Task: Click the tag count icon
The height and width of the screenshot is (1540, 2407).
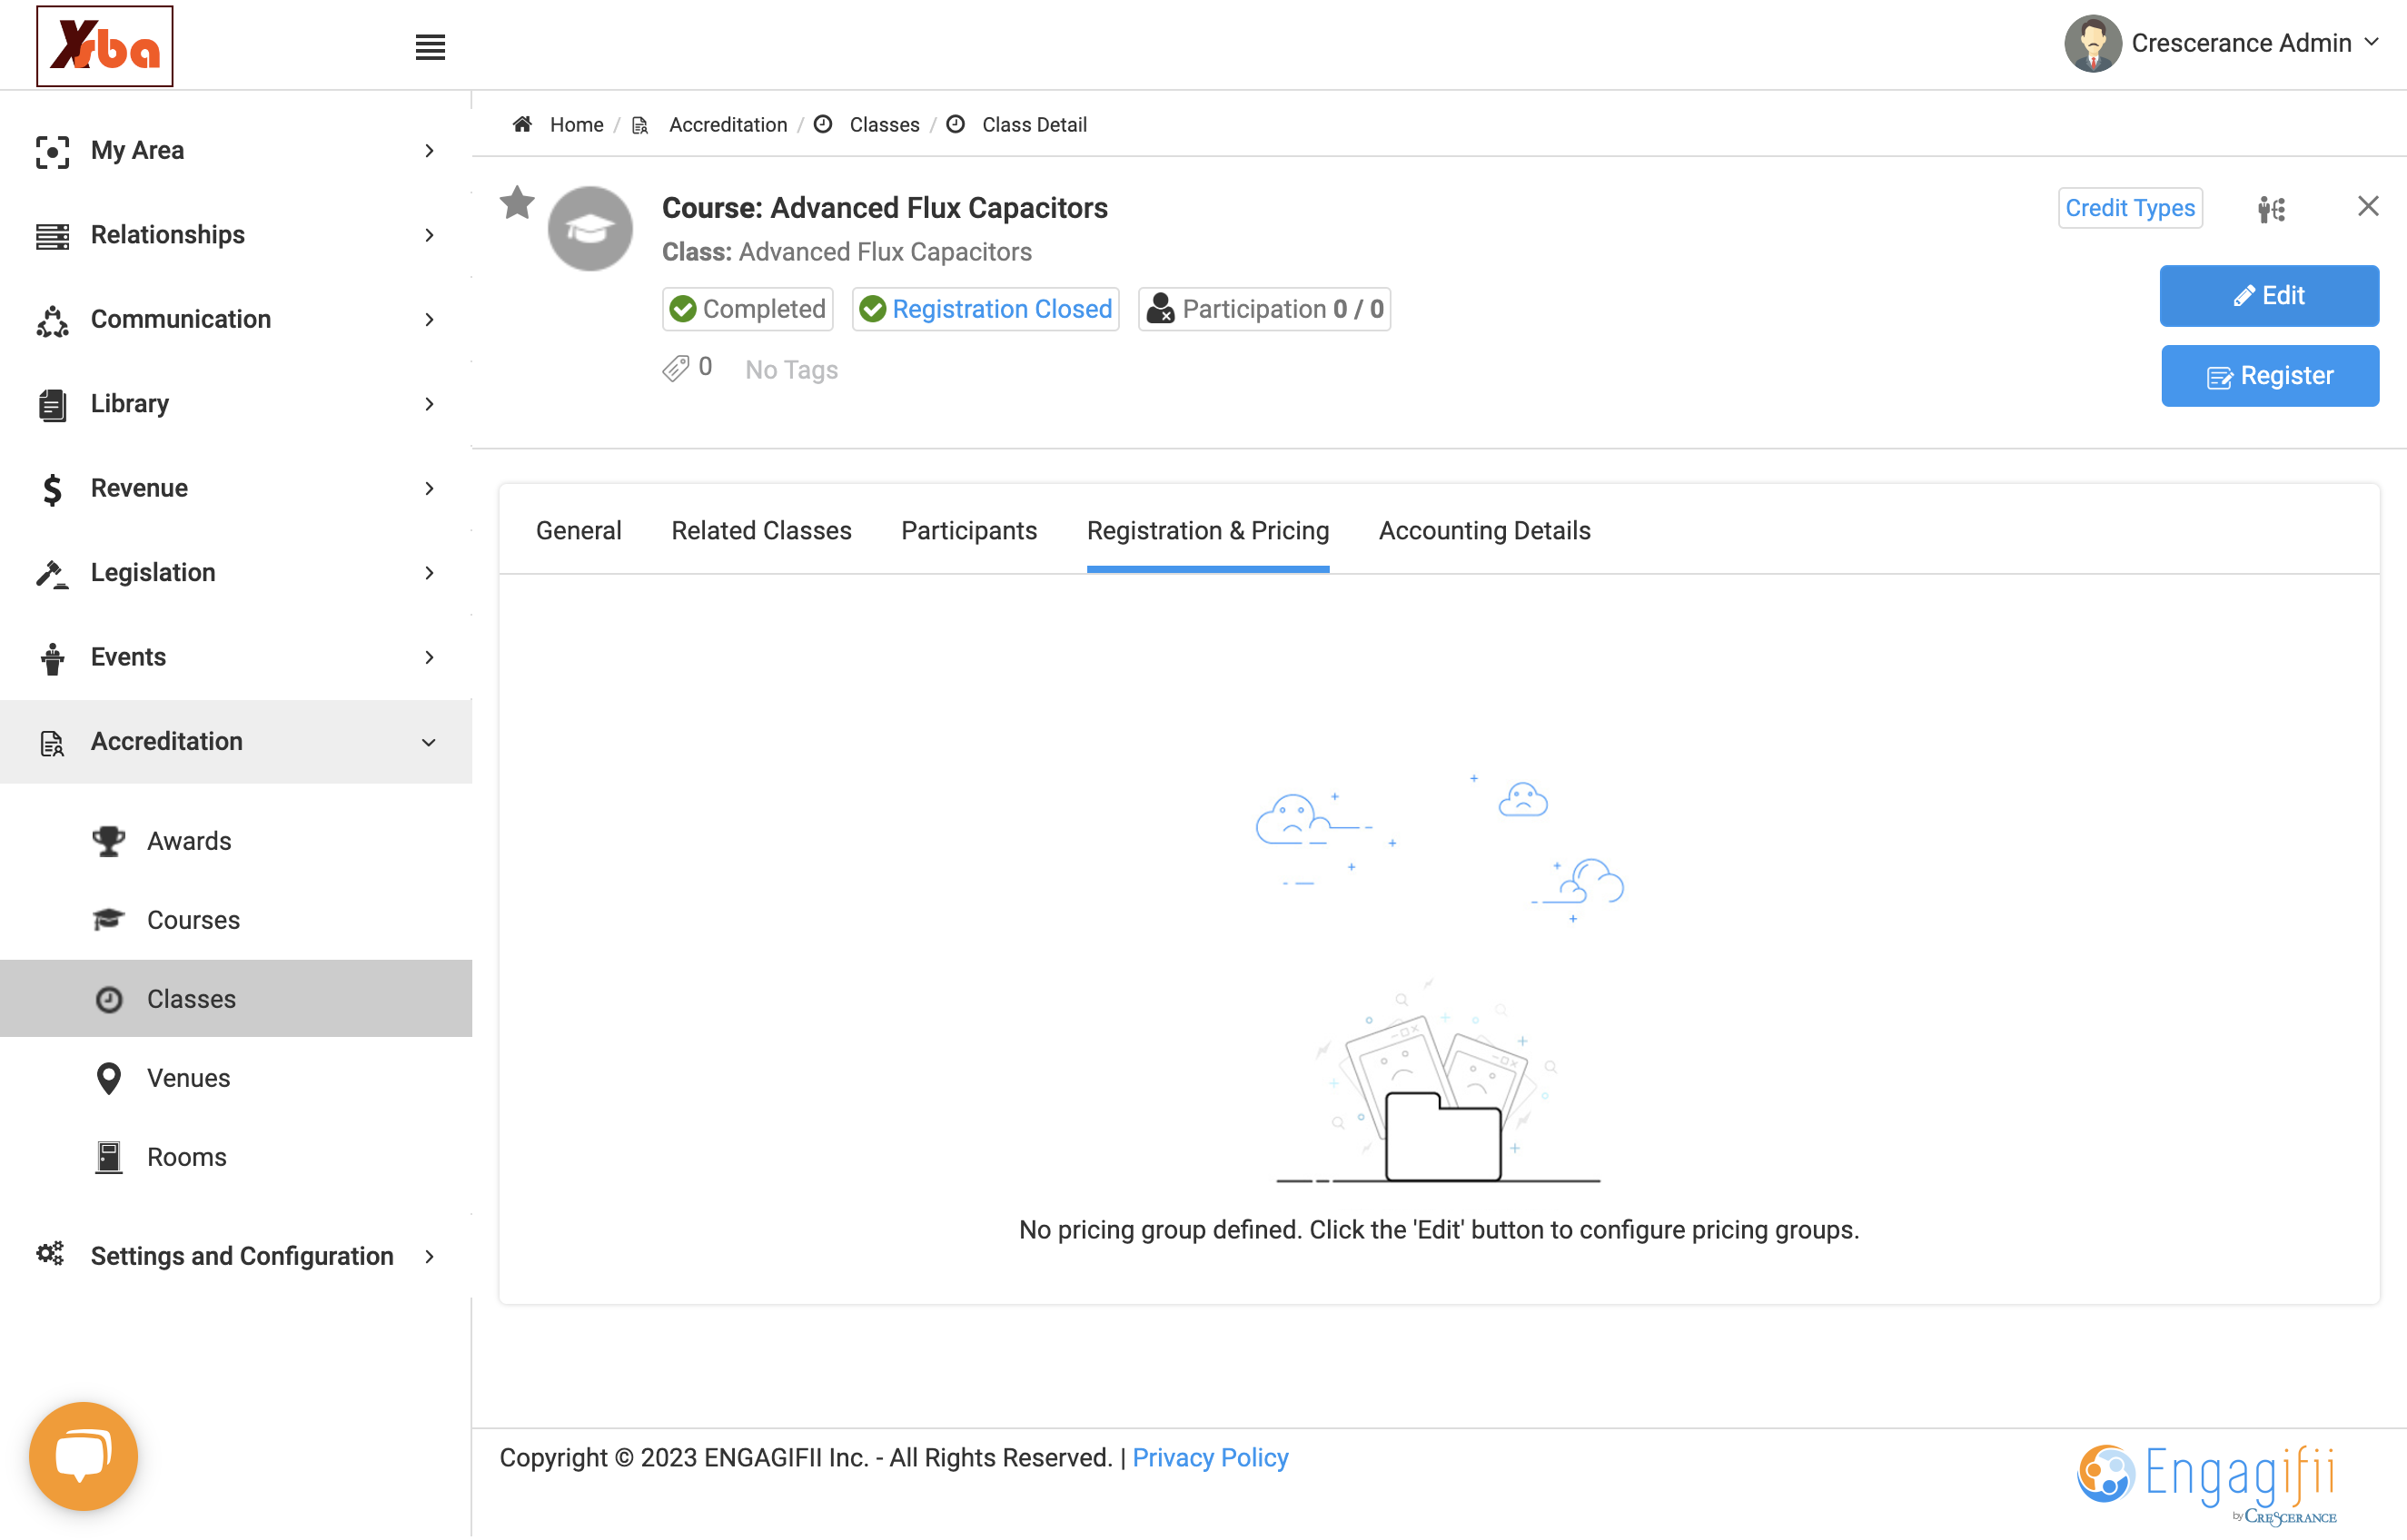Action: tap(676, 368)
